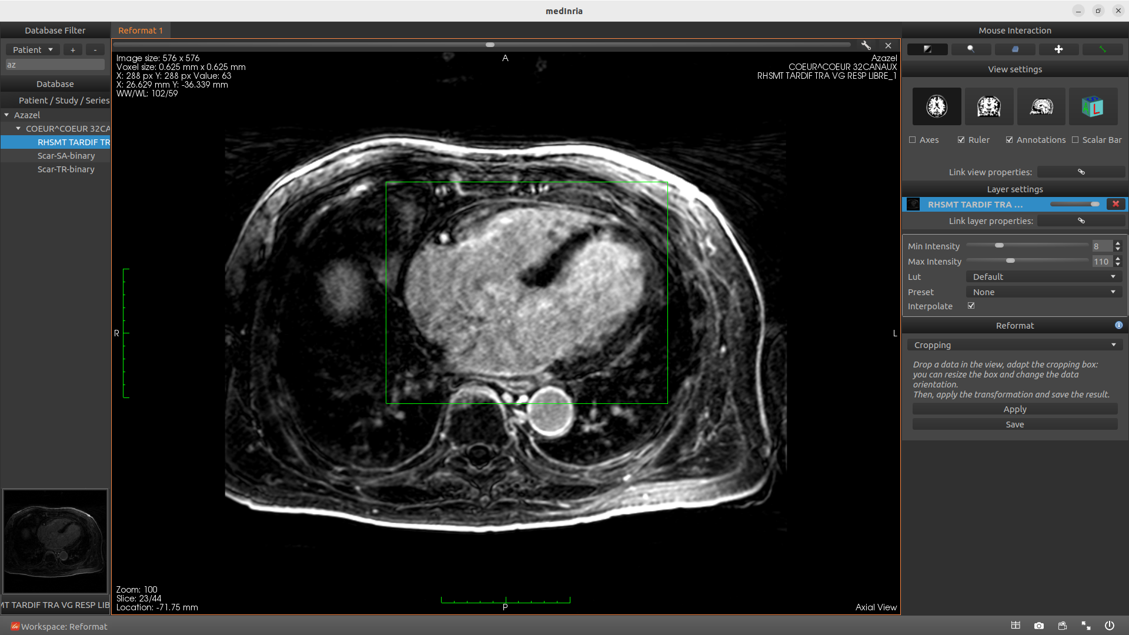Click the RHSMT layer thumbnail icon
This screenshot has width=1129, height=635.
coord(913,204)
